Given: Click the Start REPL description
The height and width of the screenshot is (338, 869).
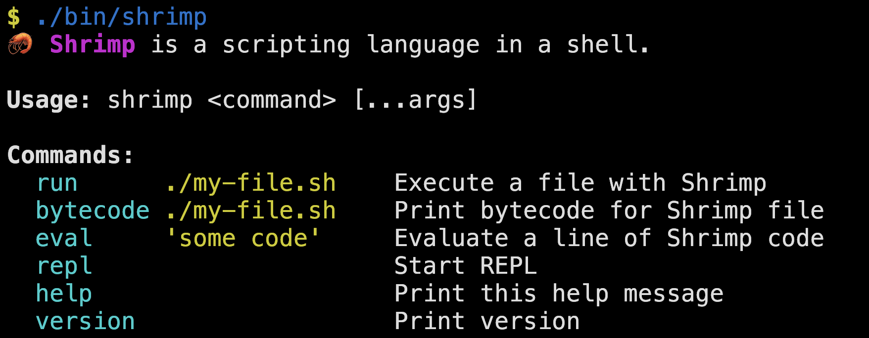Looking at the screenshot, I should click(x=465, y=266).
